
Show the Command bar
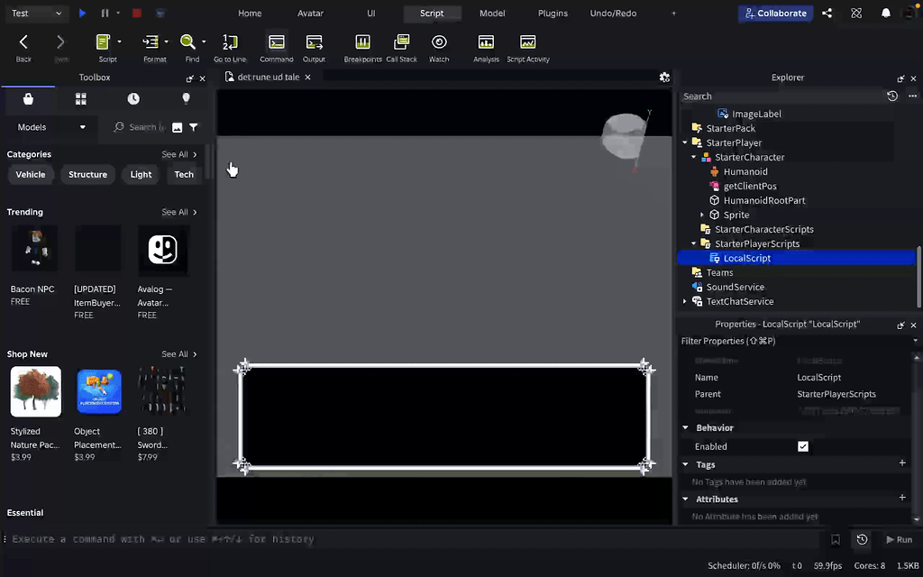[276, 48]
